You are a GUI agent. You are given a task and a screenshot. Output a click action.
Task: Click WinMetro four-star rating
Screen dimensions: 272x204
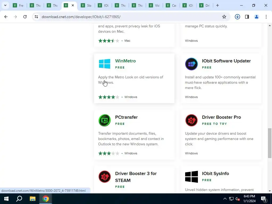click(x=109, y=97)
